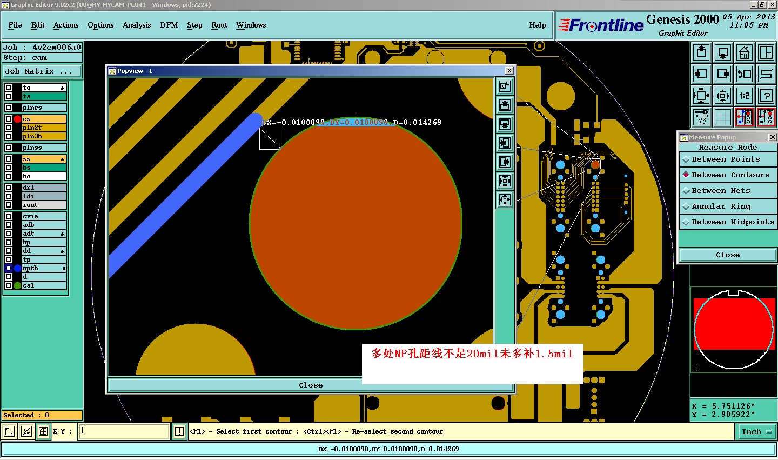This screenshot has width=778, height=460.
Task: Click the crosshair grid icon in bottom bar
Action: click(x=43, y=431)
